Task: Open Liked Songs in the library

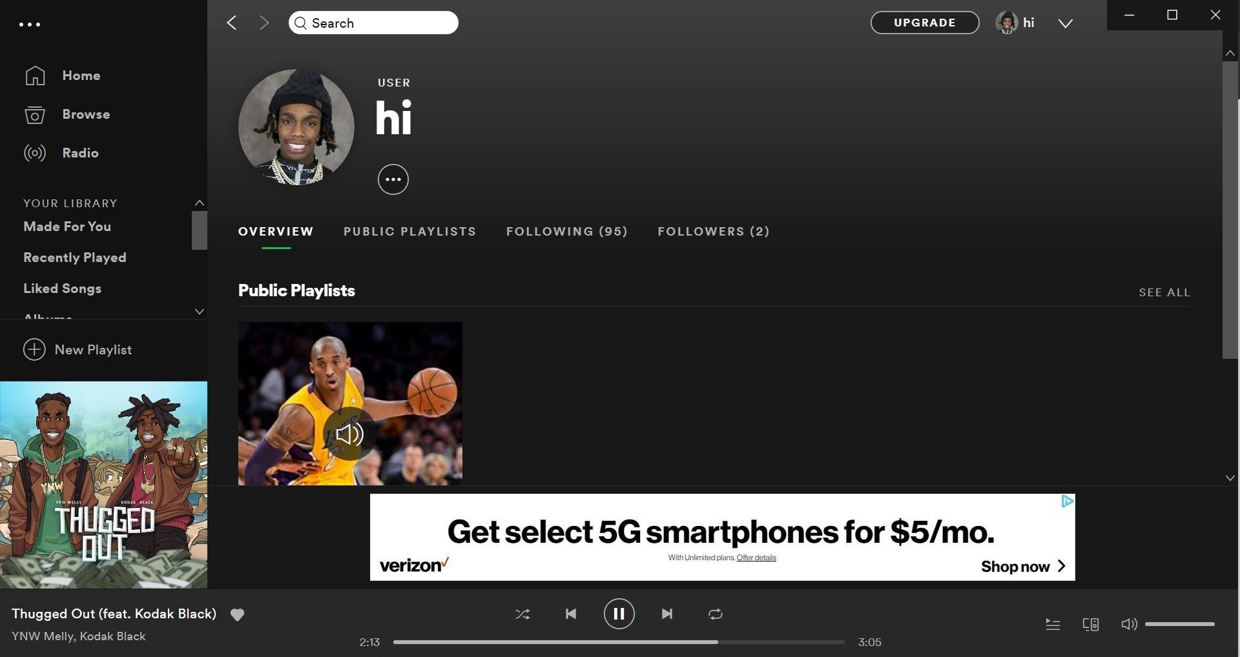Action: click(62, 288)
